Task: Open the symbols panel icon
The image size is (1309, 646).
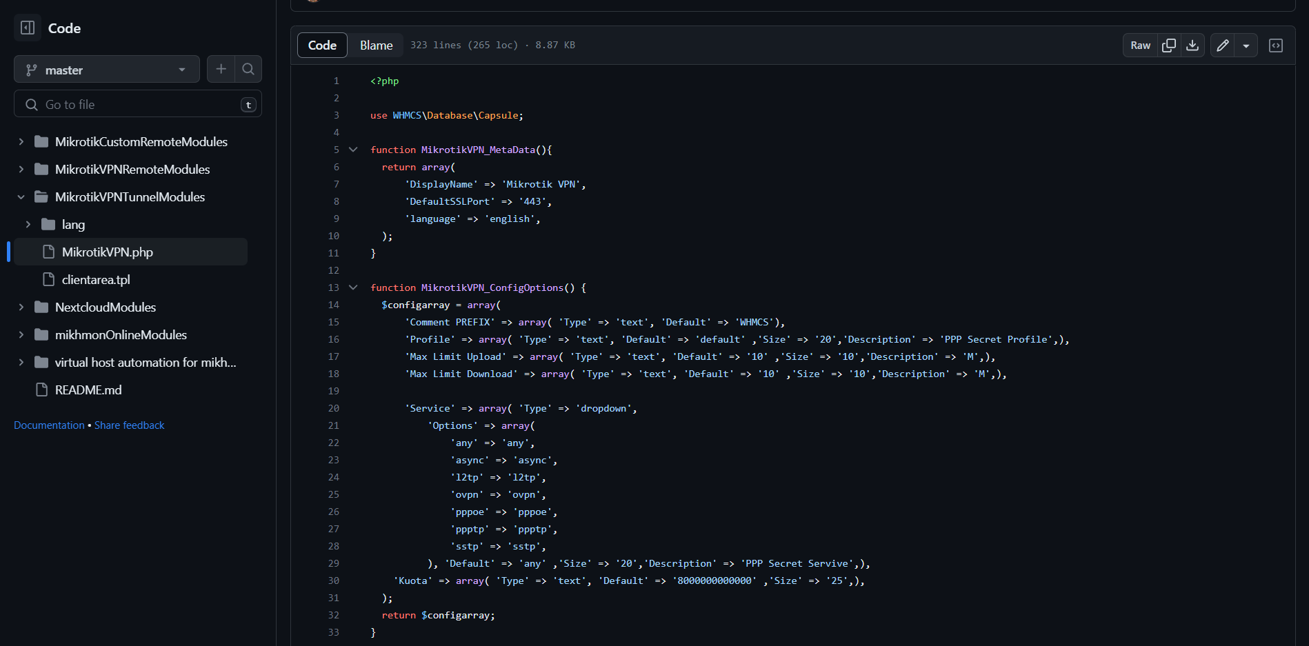Action: point(1276,46)
